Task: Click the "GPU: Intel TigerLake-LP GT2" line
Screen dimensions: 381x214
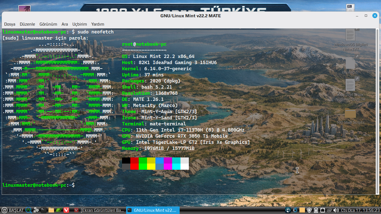Action: [x=186, y=142]
